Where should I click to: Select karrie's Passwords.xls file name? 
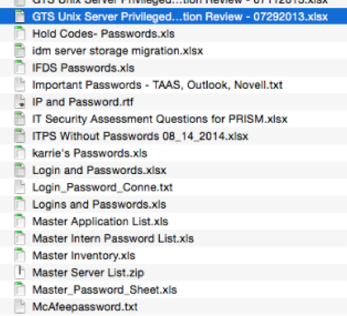tap(90, 153)
